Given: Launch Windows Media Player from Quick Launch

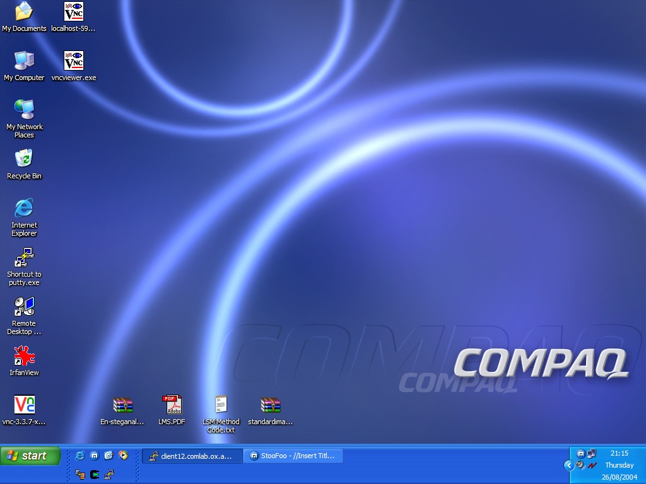Looking at the screenshot, I should click(x=124, y=455).
